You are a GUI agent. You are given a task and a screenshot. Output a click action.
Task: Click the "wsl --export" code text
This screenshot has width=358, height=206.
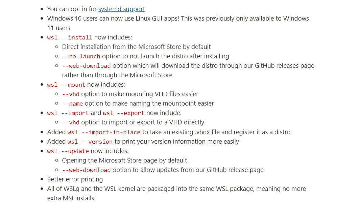124,113
